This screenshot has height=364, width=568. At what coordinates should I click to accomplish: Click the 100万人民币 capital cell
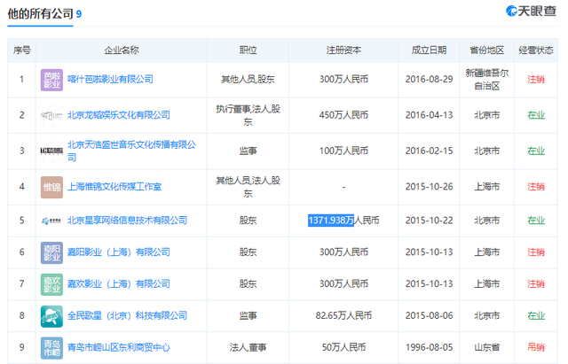click(x=343, y=151)
